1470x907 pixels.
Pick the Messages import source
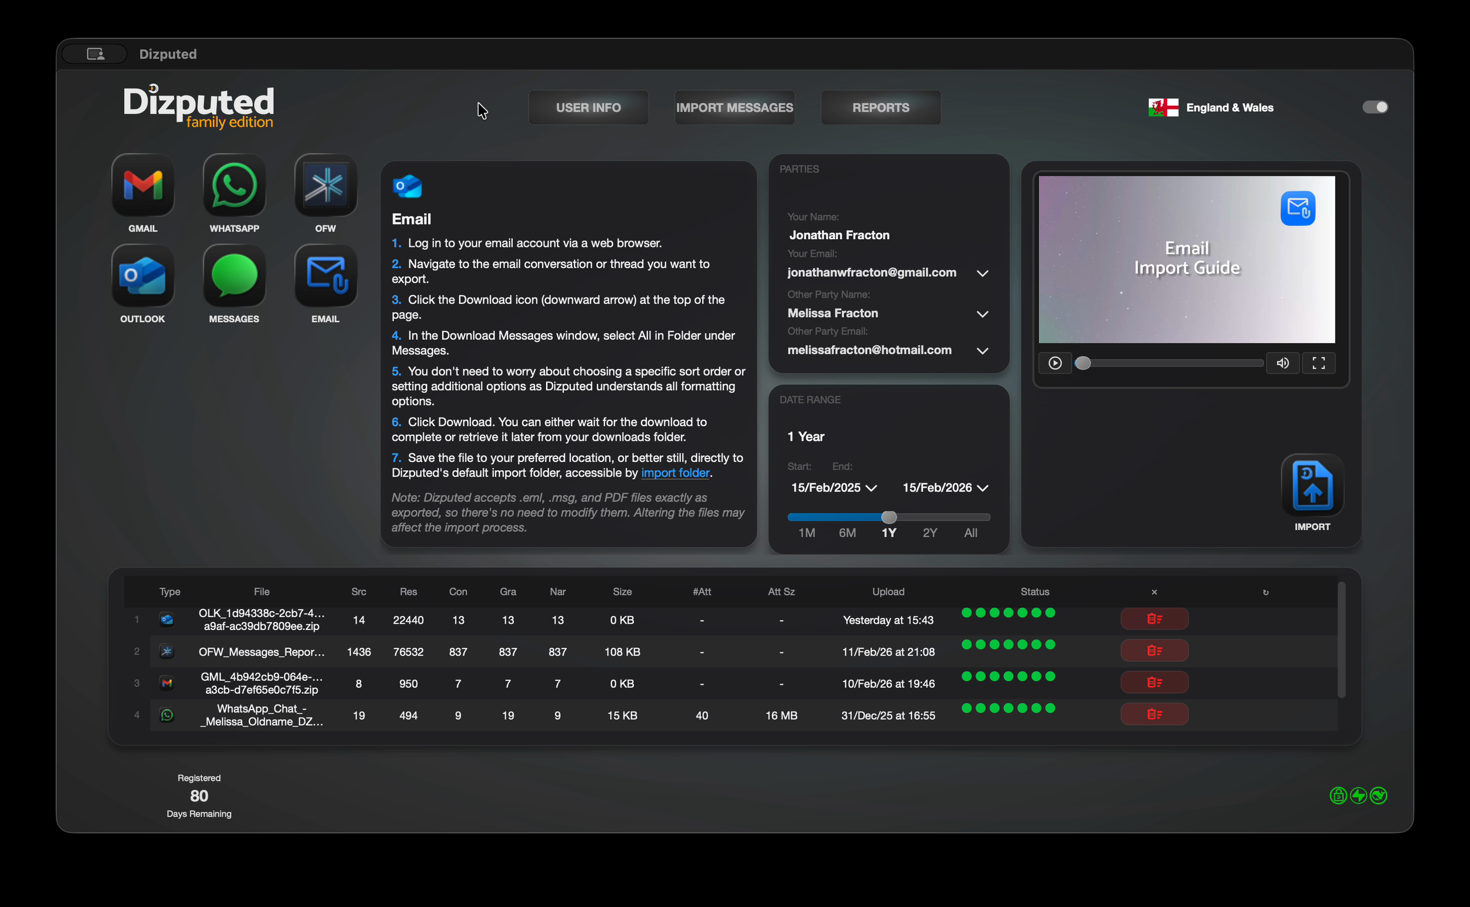pyautogui.click(x=234, y=276)
